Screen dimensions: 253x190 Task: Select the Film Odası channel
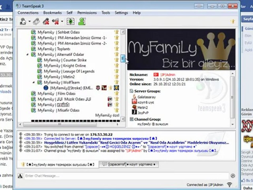[56, 93]
